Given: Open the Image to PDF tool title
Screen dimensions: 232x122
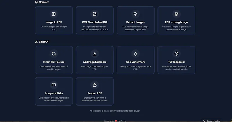Looking at the screenshot, I should coord(54,22).
